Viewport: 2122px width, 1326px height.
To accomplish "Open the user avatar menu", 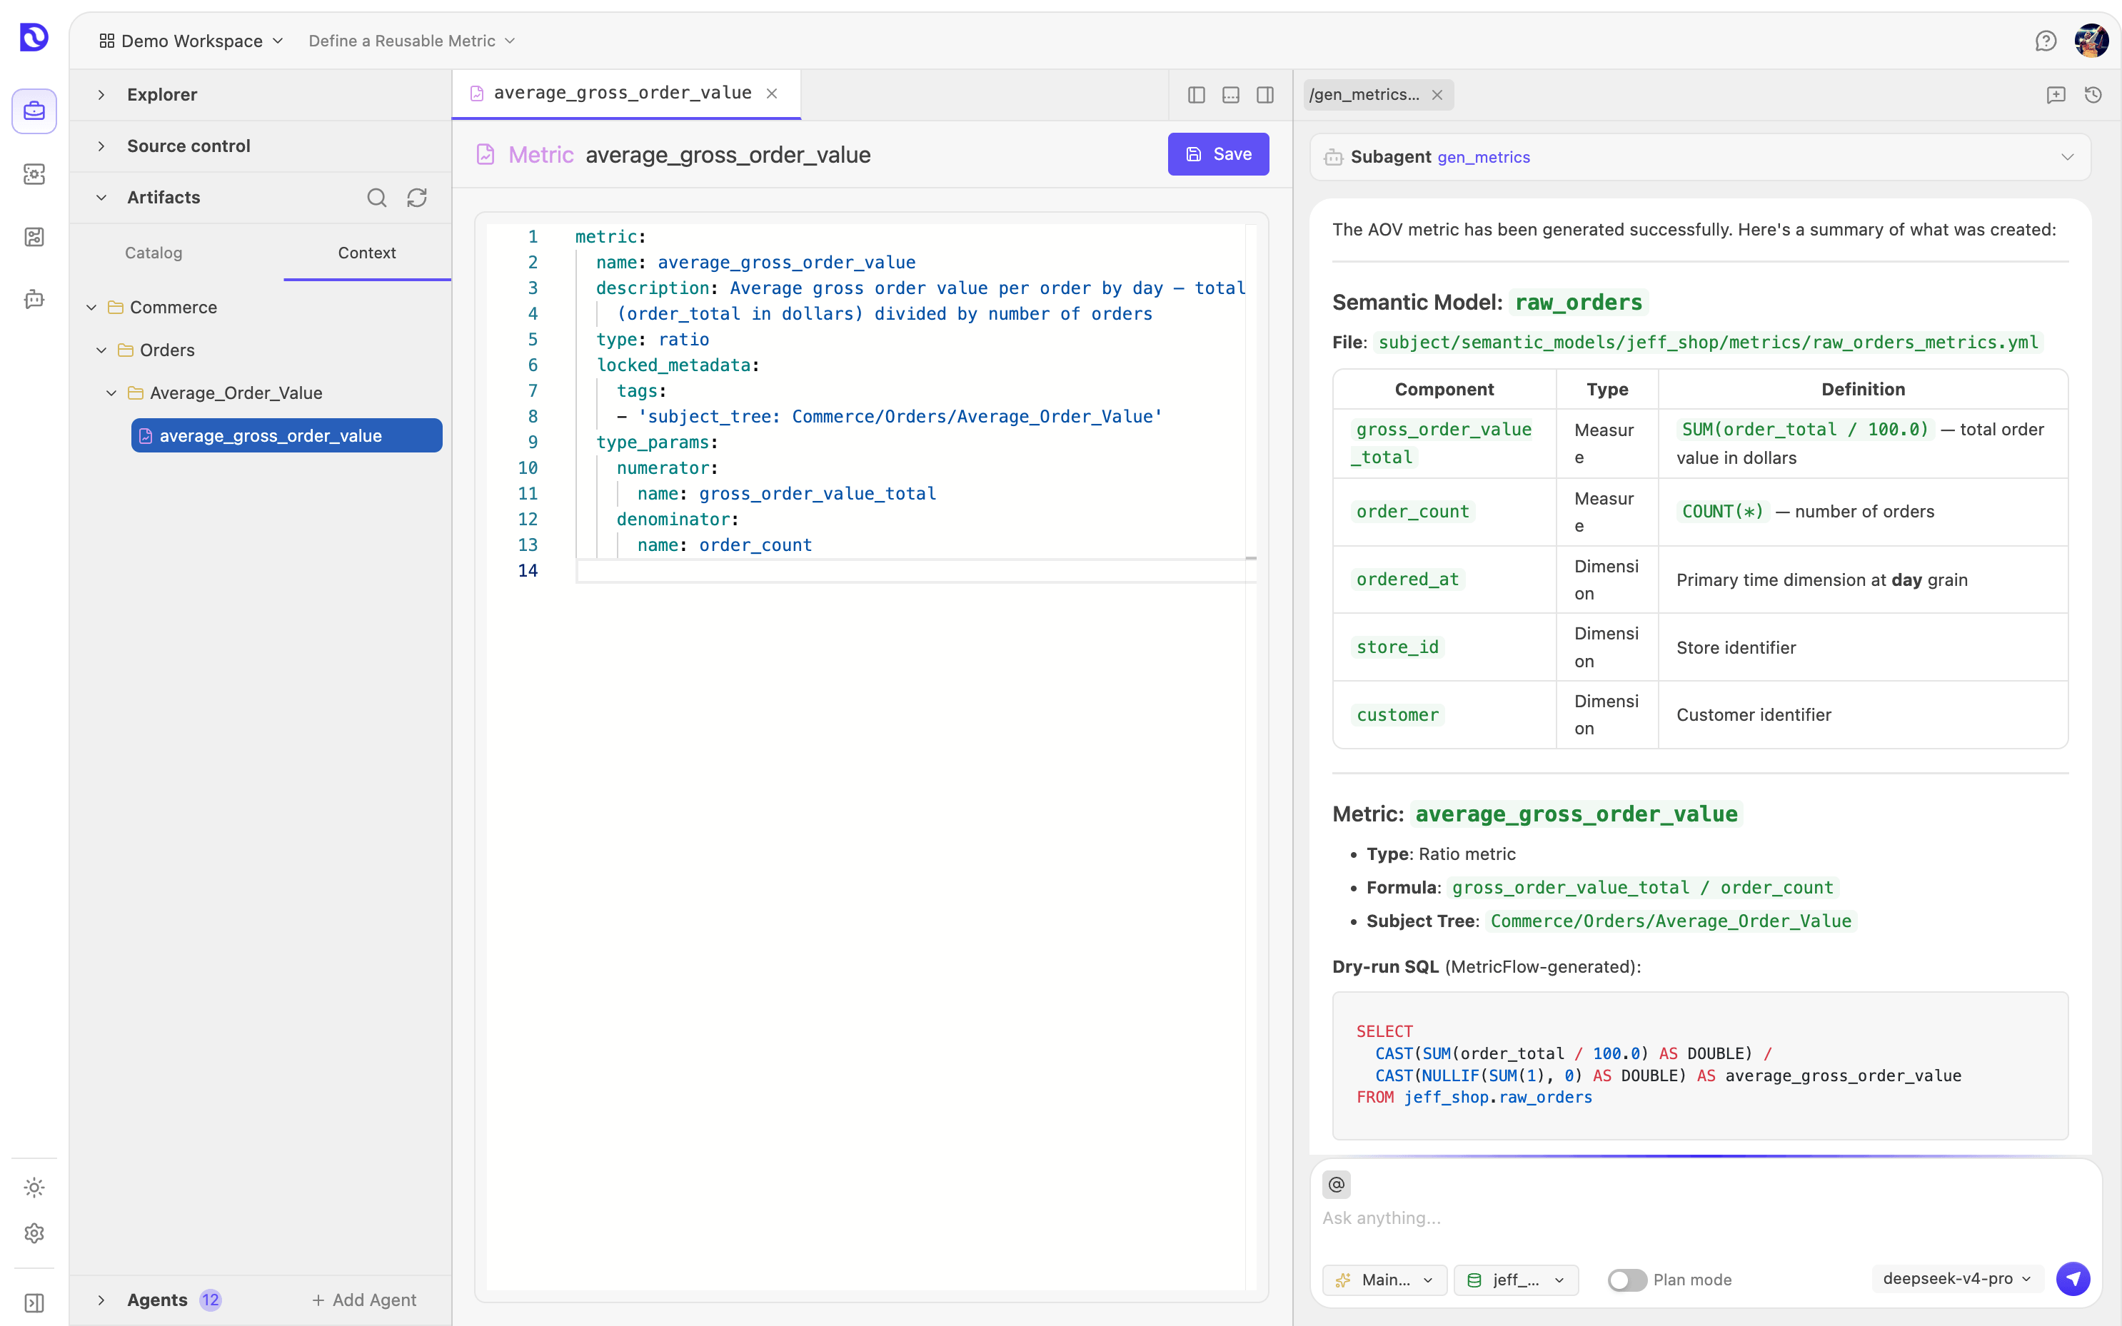I will 2092,41.
